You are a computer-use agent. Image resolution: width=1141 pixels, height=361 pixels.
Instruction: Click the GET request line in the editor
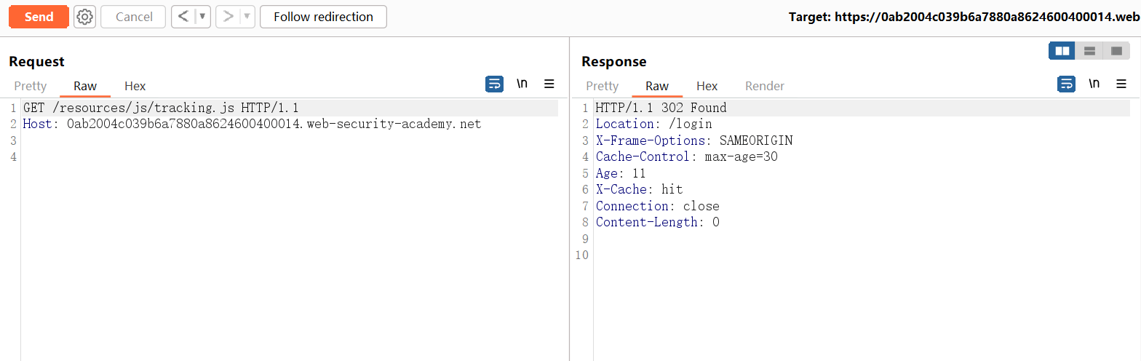[x=161, y=108]
